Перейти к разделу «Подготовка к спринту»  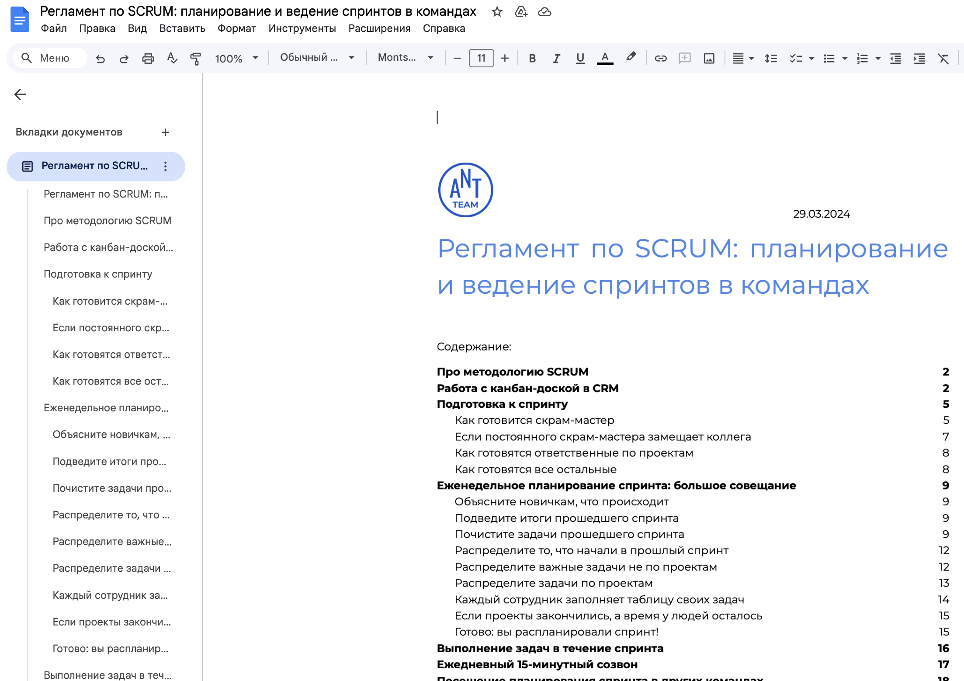coord(98,274)
